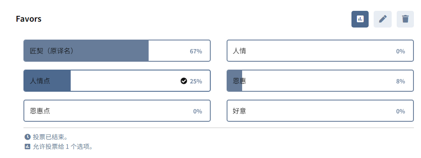The height and width of the screenshot is (158, 421).
Task: Choose the 人情点 poll option label
Action: click(40, 81)
